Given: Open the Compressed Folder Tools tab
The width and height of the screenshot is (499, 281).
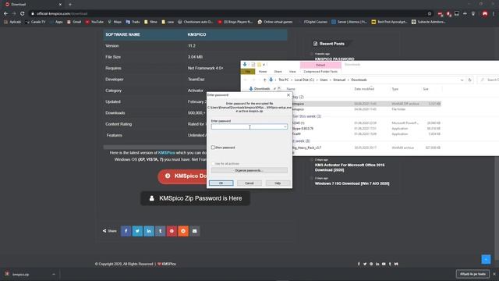Looking at the screenshot, I should point(320,72).
